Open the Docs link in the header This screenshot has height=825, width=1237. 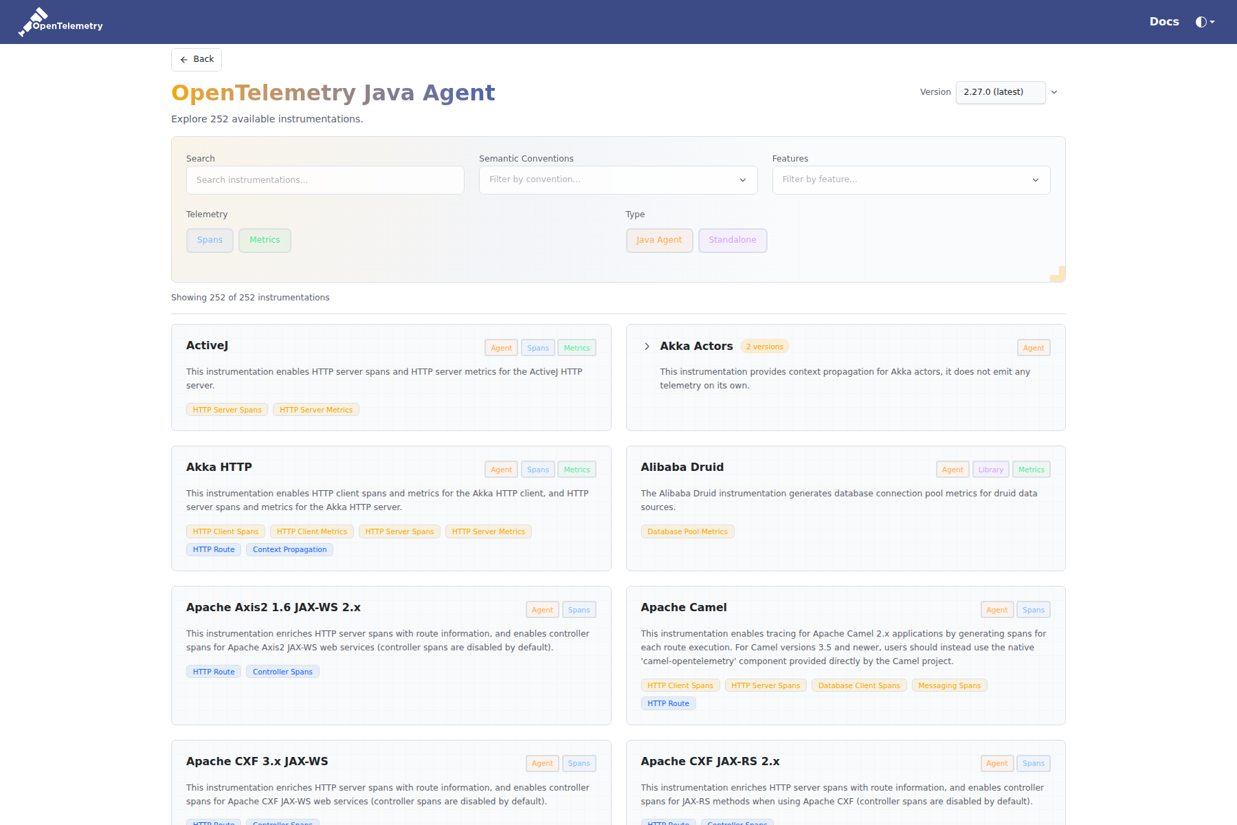click(x=1164, y=22)
